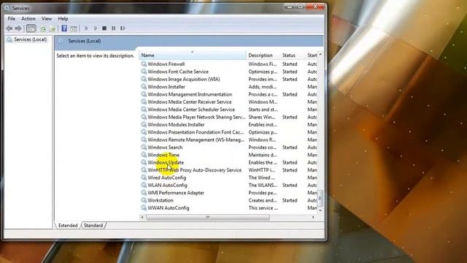This screenshot has height=263, width=467.
Task: Click the gear icon beside Windows Time
Action: (144, 155)
